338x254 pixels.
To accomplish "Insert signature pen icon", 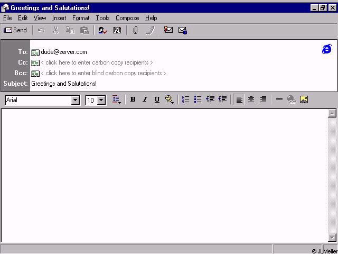I will [150, 30].
